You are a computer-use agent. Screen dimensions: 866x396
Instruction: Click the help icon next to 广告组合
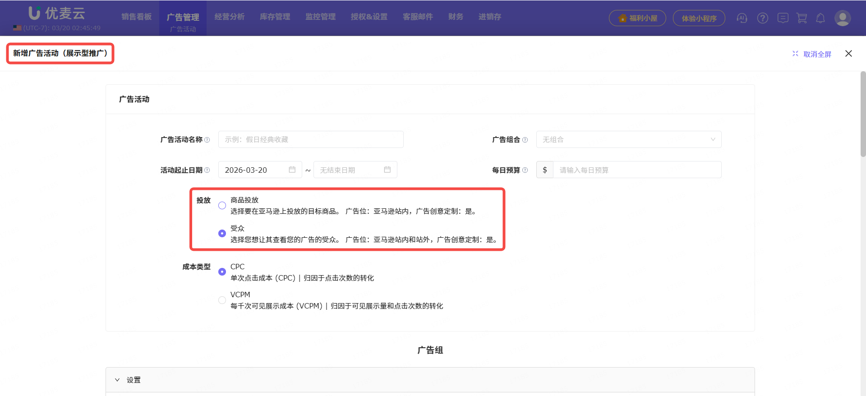525,140
